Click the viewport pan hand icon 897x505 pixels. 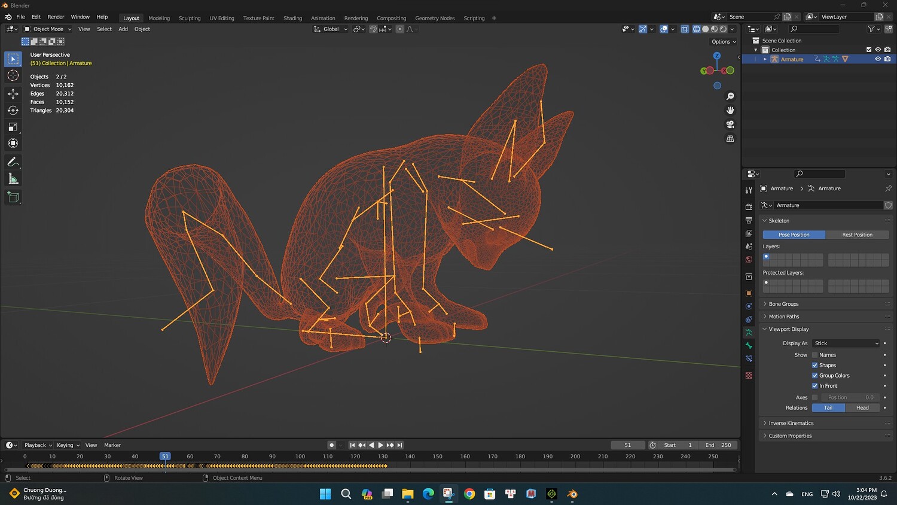point(730,110)
